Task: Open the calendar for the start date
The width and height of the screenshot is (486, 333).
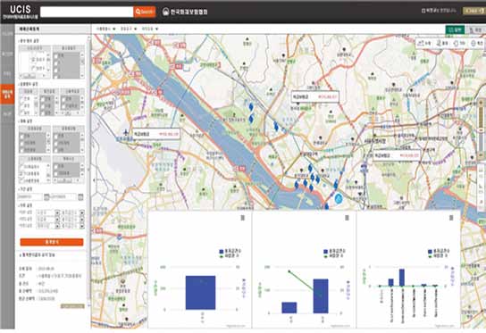Action: click(x=46, y=196)
